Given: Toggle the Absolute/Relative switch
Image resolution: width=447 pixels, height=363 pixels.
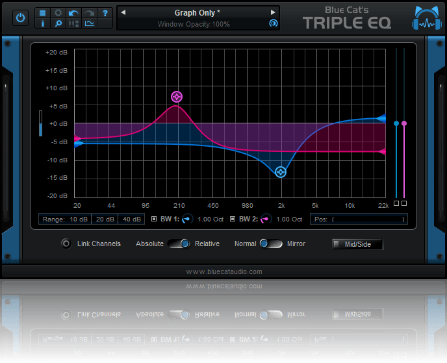Looking at the screenshot, I should (x=179, y=244).
